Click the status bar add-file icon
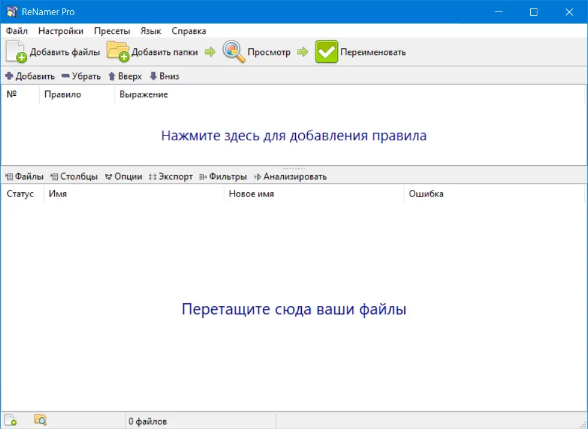This screenshot has width=588, height=429. point(10,420)
